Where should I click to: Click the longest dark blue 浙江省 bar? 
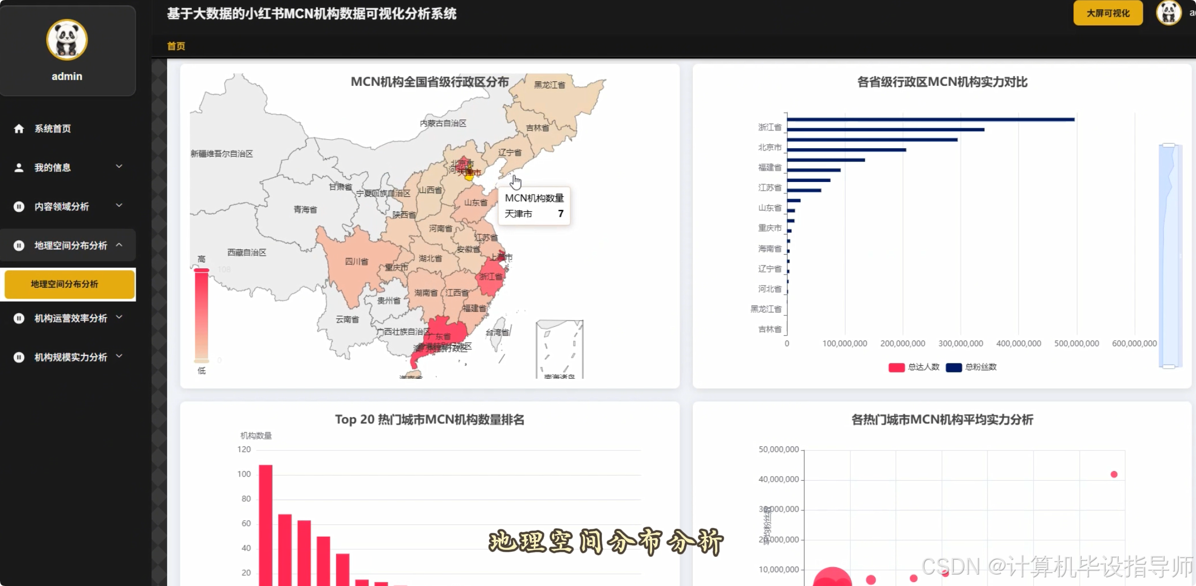click(930, 120)
